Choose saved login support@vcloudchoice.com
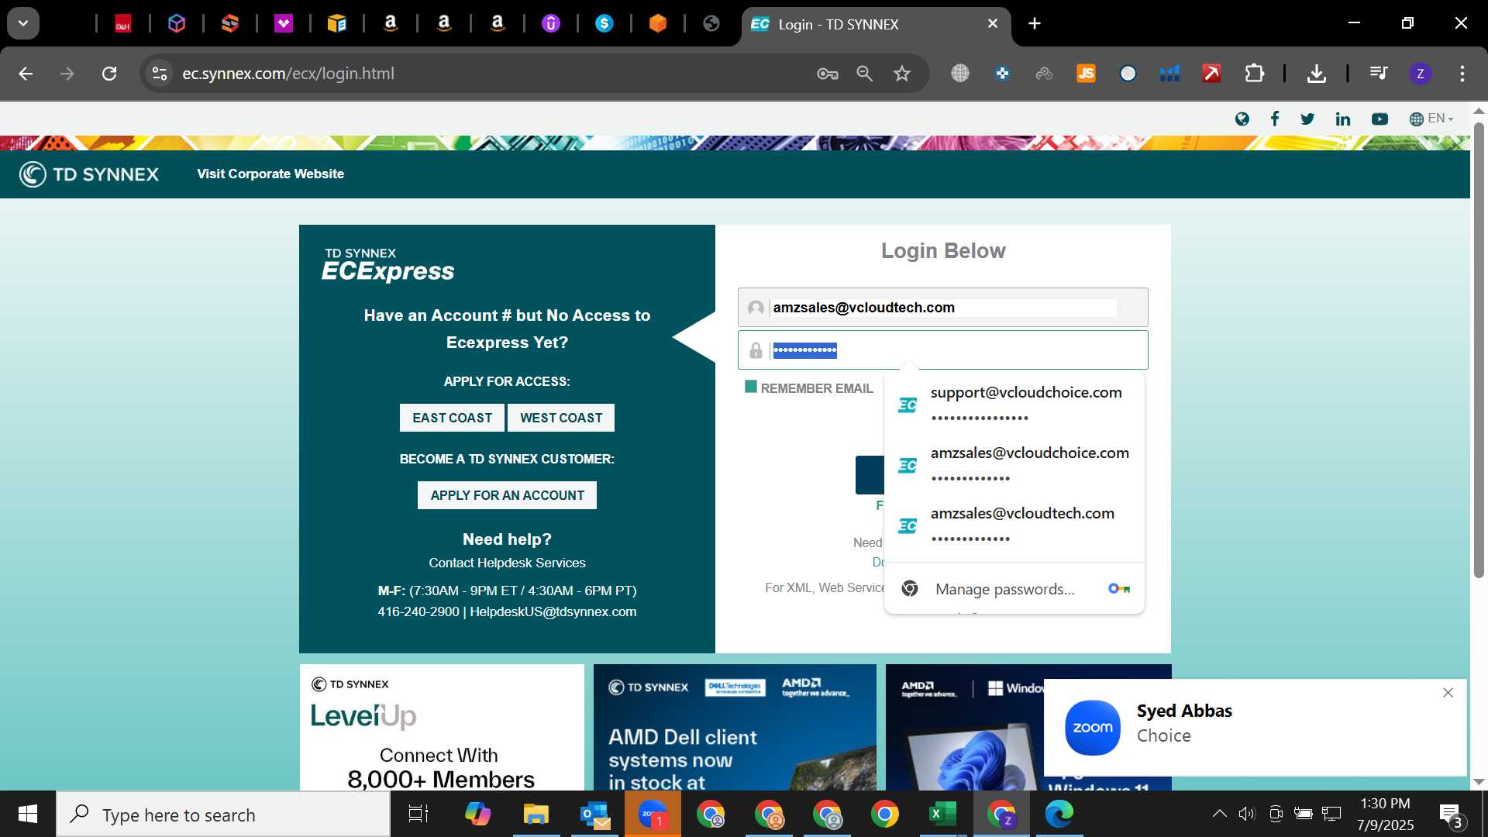The height and width of the screenshot is (837, 1488). (1014, 405)
